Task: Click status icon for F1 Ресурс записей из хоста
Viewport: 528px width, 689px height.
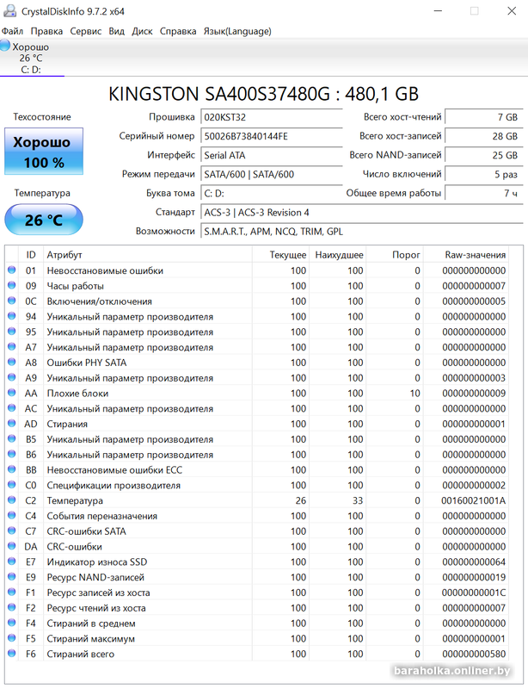Action: click(x=12, y=593)
